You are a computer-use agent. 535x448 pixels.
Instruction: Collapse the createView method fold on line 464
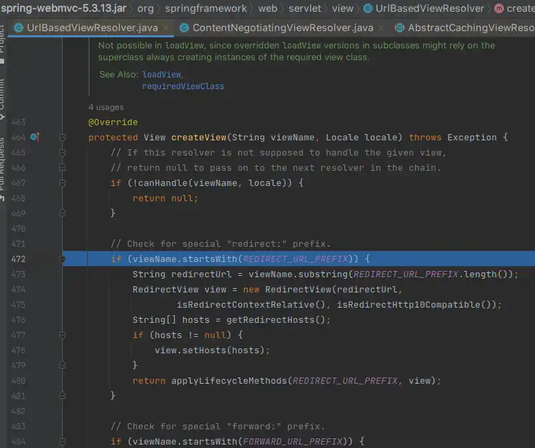62,138
